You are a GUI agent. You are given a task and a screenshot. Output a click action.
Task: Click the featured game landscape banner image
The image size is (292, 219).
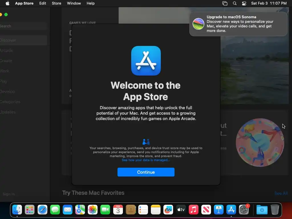click(254, 70)
